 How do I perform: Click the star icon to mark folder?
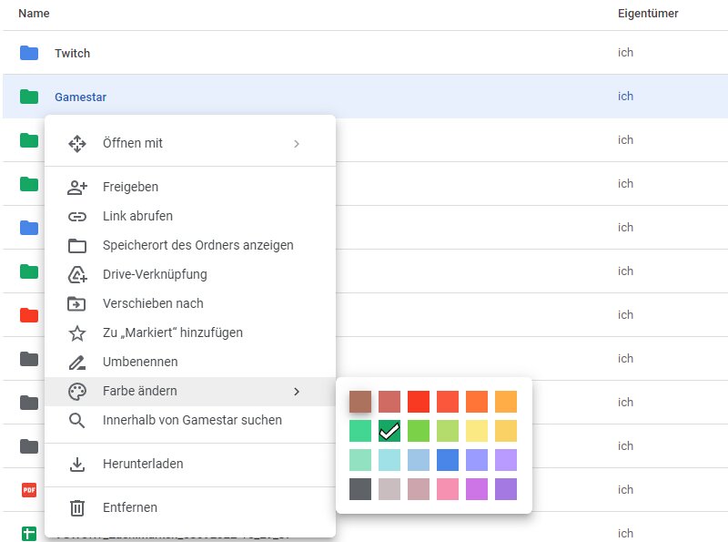(77, 332)
